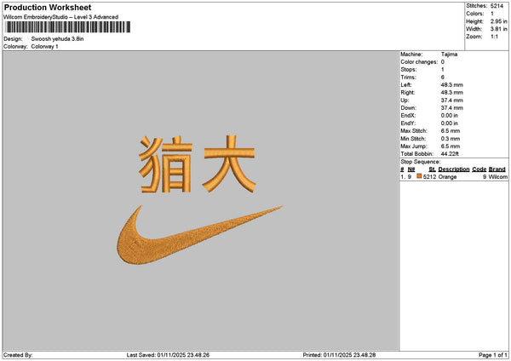This screenshot has width=511, height=361.
Task: Select the Colorway 1 value
Action: [44, 47]
